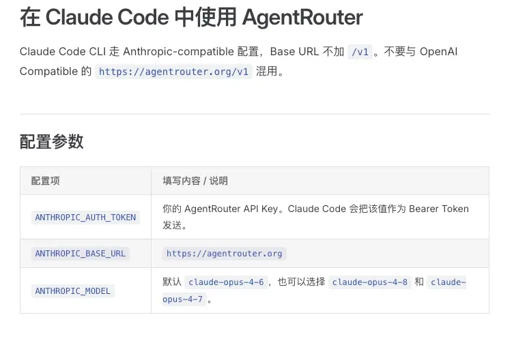
Task: Click the 配置项 table column header
Action: [45, 181]
